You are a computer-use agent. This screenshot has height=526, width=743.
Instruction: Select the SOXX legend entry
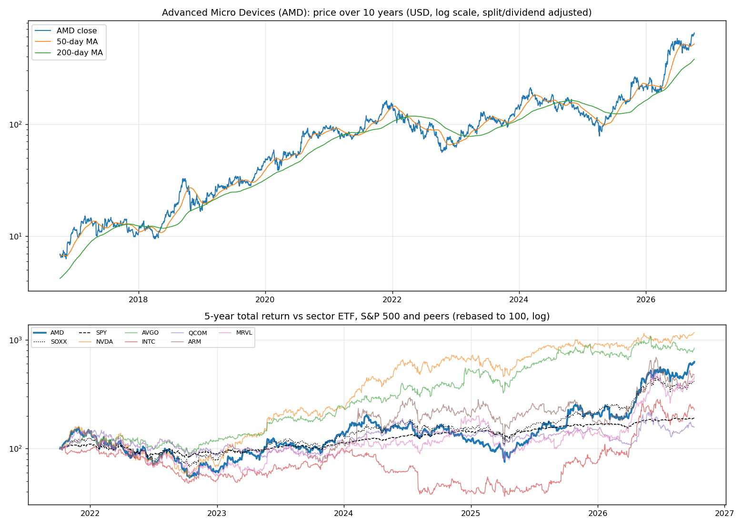(50, 342)
